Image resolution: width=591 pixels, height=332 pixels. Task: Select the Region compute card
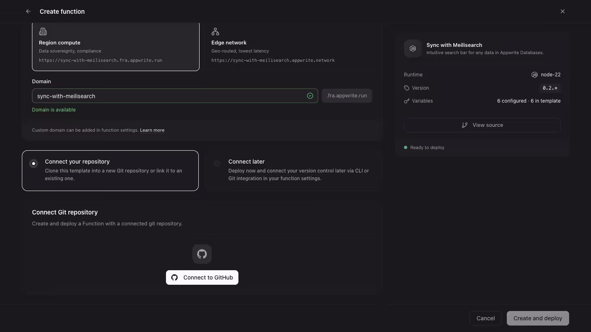tap(116, 47)
